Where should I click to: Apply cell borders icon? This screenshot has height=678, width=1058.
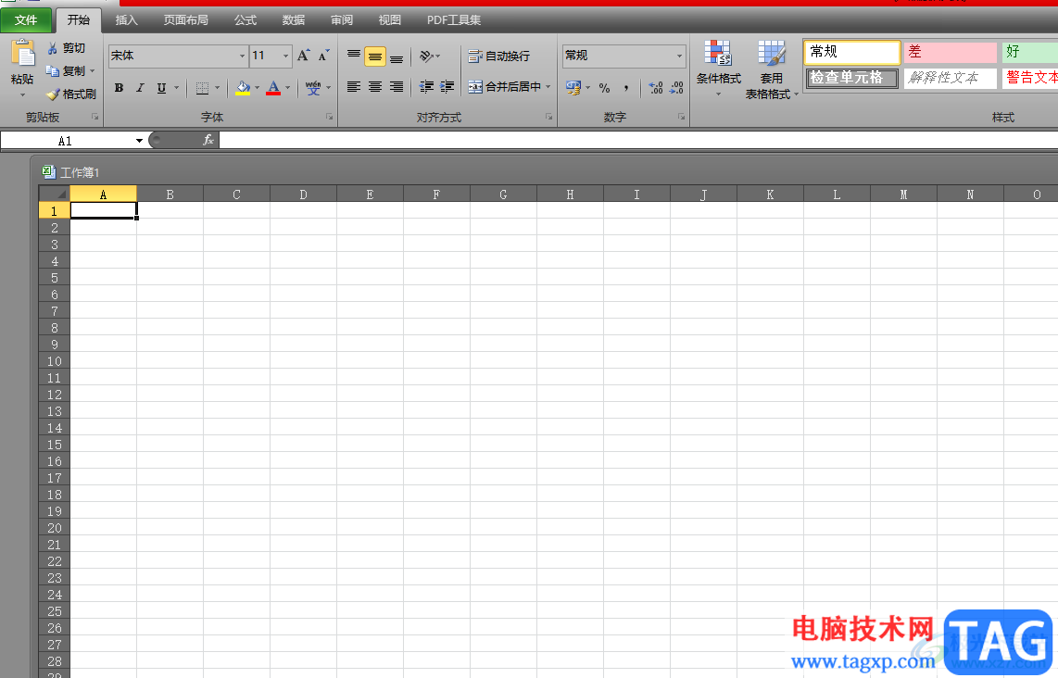pyautogui.click(x=202, y=88)
